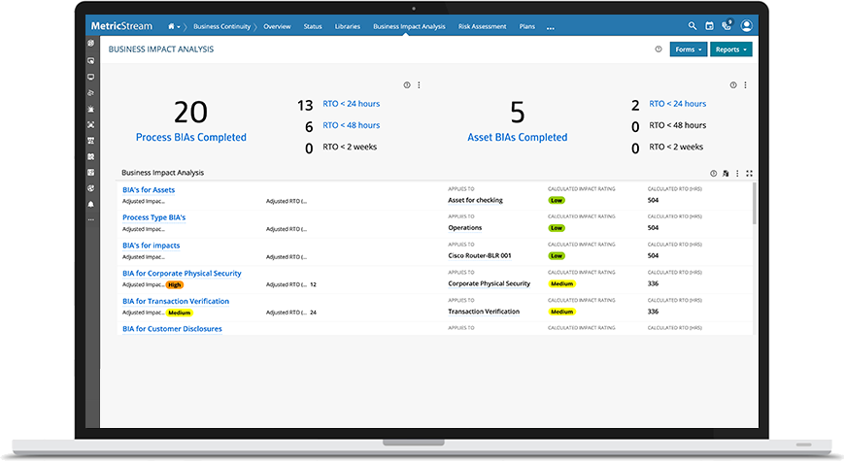Open BIA for Corporate Physical Security record

click(183, 274)
